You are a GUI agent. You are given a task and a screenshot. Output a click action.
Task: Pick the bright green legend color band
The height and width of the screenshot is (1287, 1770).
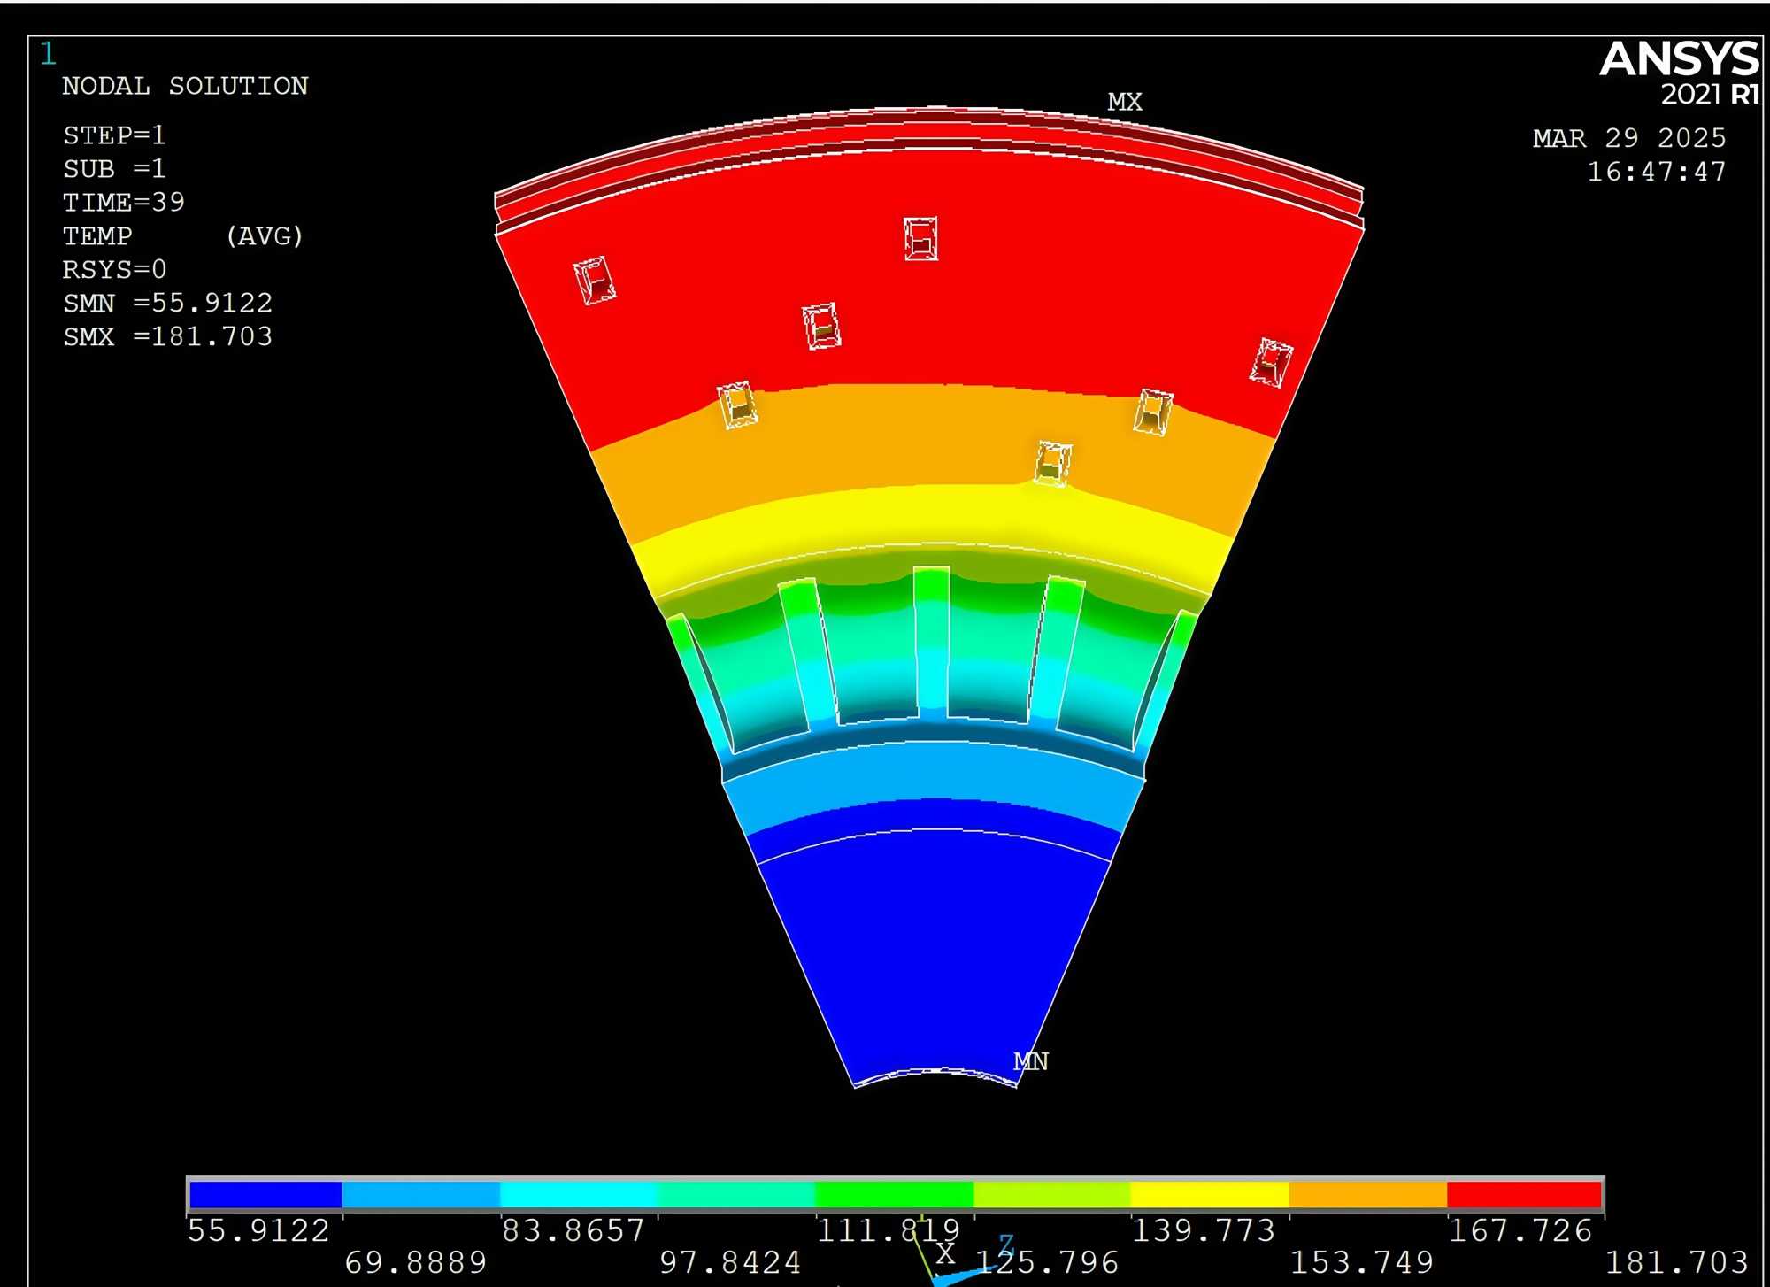tap(894, 1194)
